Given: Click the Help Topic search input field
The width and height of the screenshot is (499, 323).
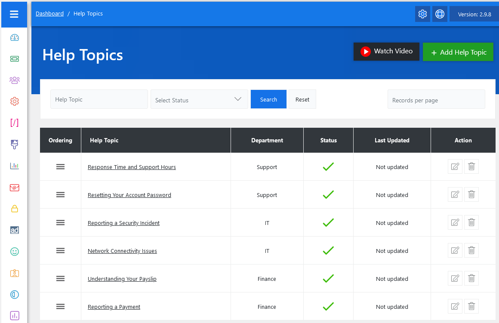Looking at the screenshot, I should [99, 99].
